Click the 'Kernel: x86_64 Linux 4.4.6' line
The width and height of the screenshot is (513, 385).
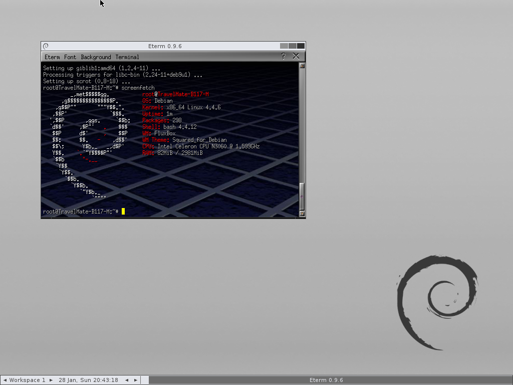click(181, 107)
